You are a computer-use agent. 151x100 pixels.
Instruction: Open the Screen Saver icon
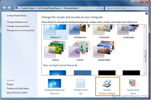tap(133, 83)
